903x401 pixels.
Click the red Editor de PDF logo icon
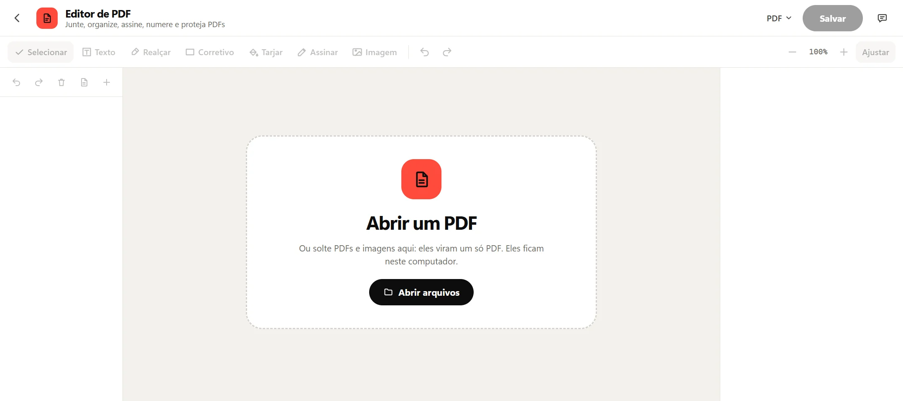pyautogui.click(x=47, y=18)
